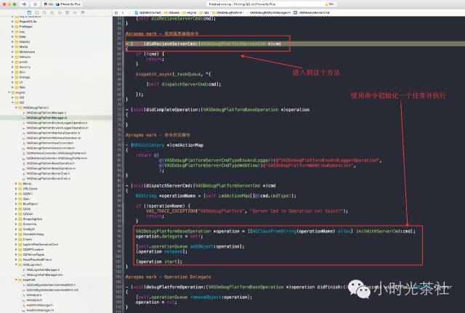Viewport: 465px width, 313px height.
Task: Open the classes breadcrumb in jump bar
Action: tap(171, 13)
